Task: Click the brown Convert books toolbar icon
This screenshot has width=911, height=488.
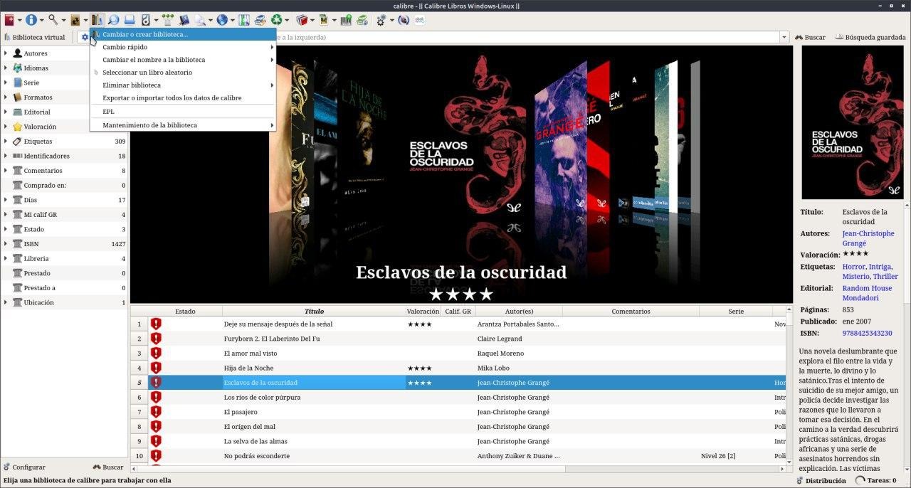Action: tap(75, 20)
